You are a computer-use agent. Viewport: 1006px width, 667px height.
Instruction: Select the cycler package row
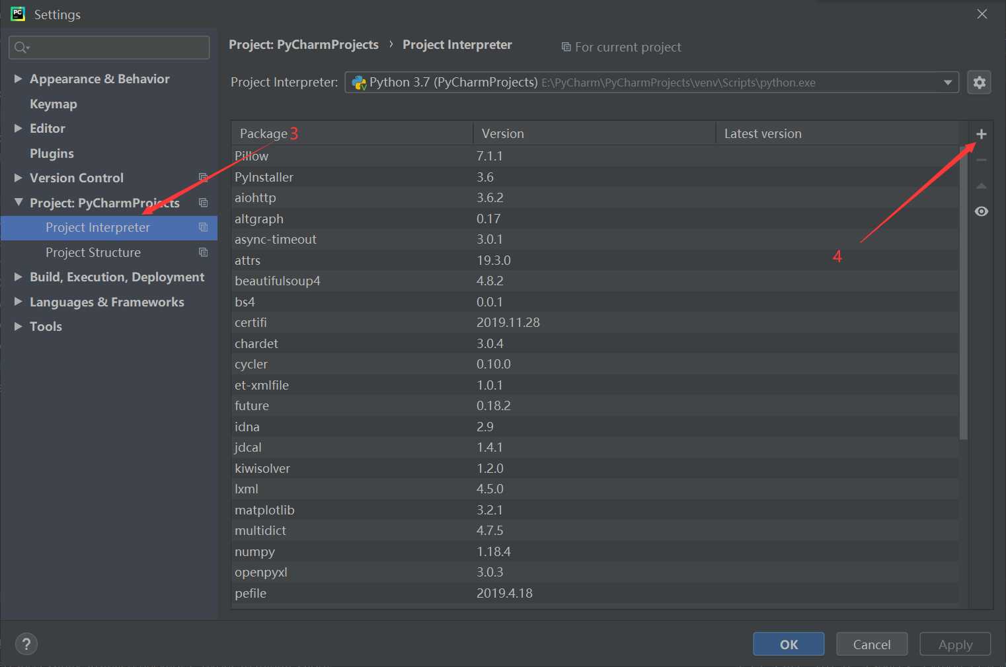coord(595,364)
